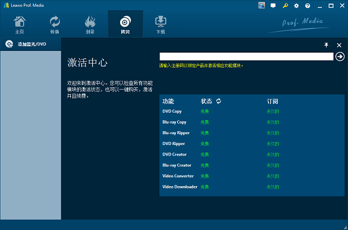The height and width of the screenshot is (230, 348).
Task: Open the feedback chat bubble icon
Action: pos(273,6)
